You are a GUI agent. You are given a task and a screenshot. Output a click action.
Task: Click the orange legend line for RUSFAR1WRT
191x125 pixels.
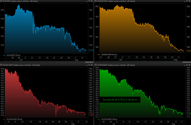99,55
